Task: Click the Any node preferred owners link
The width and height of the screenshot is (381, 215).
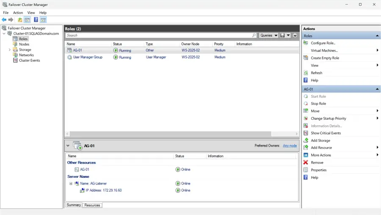Action: pos(290,146)
